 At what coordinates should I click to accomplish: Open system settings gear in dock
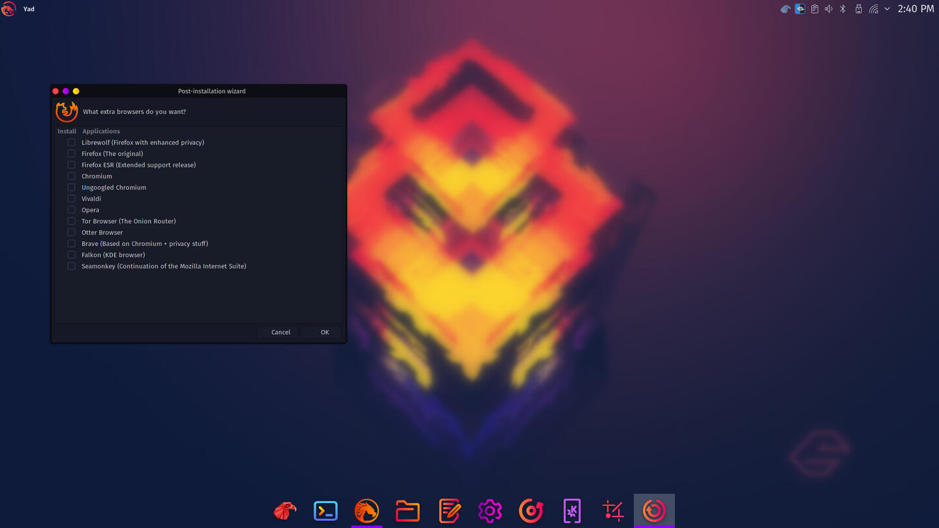click(x=490, y=510)
